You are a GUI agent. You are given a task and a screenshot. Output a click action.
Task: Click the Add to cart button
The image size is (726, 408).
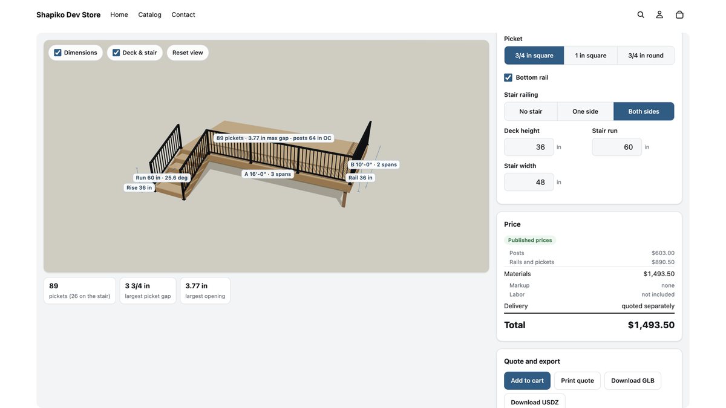[x=527, y=381]
